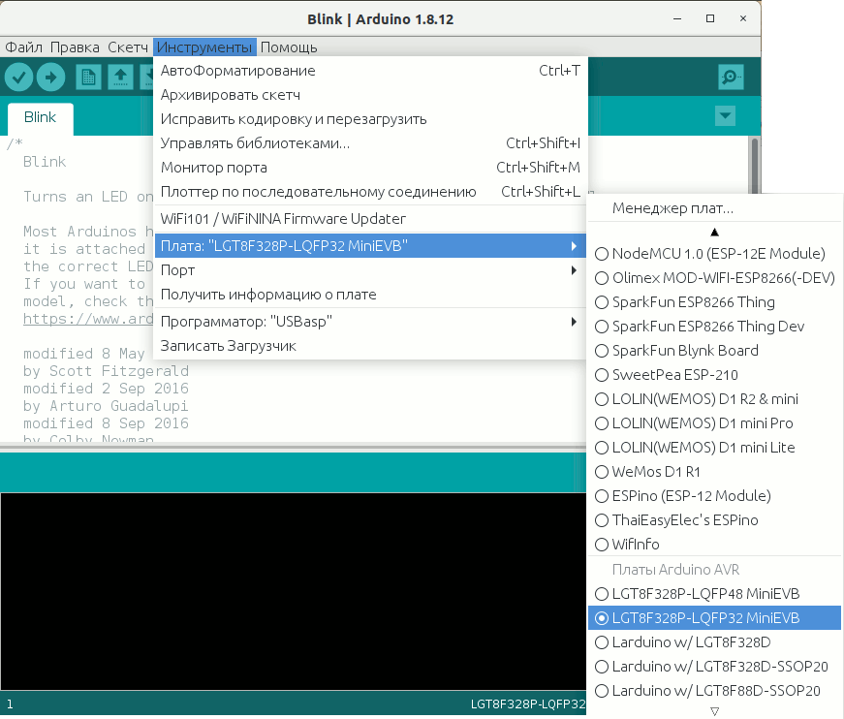
Task: Select NodeMCU 1.0 (ESP-12E Module) board
Action: click(x=714, y=254)
